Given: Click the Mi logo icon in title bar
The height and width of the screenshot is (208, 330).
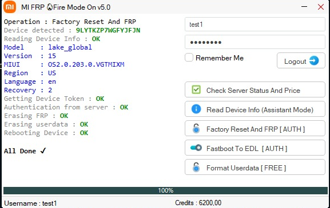Looking at the screenshot, I should (10, 7).
